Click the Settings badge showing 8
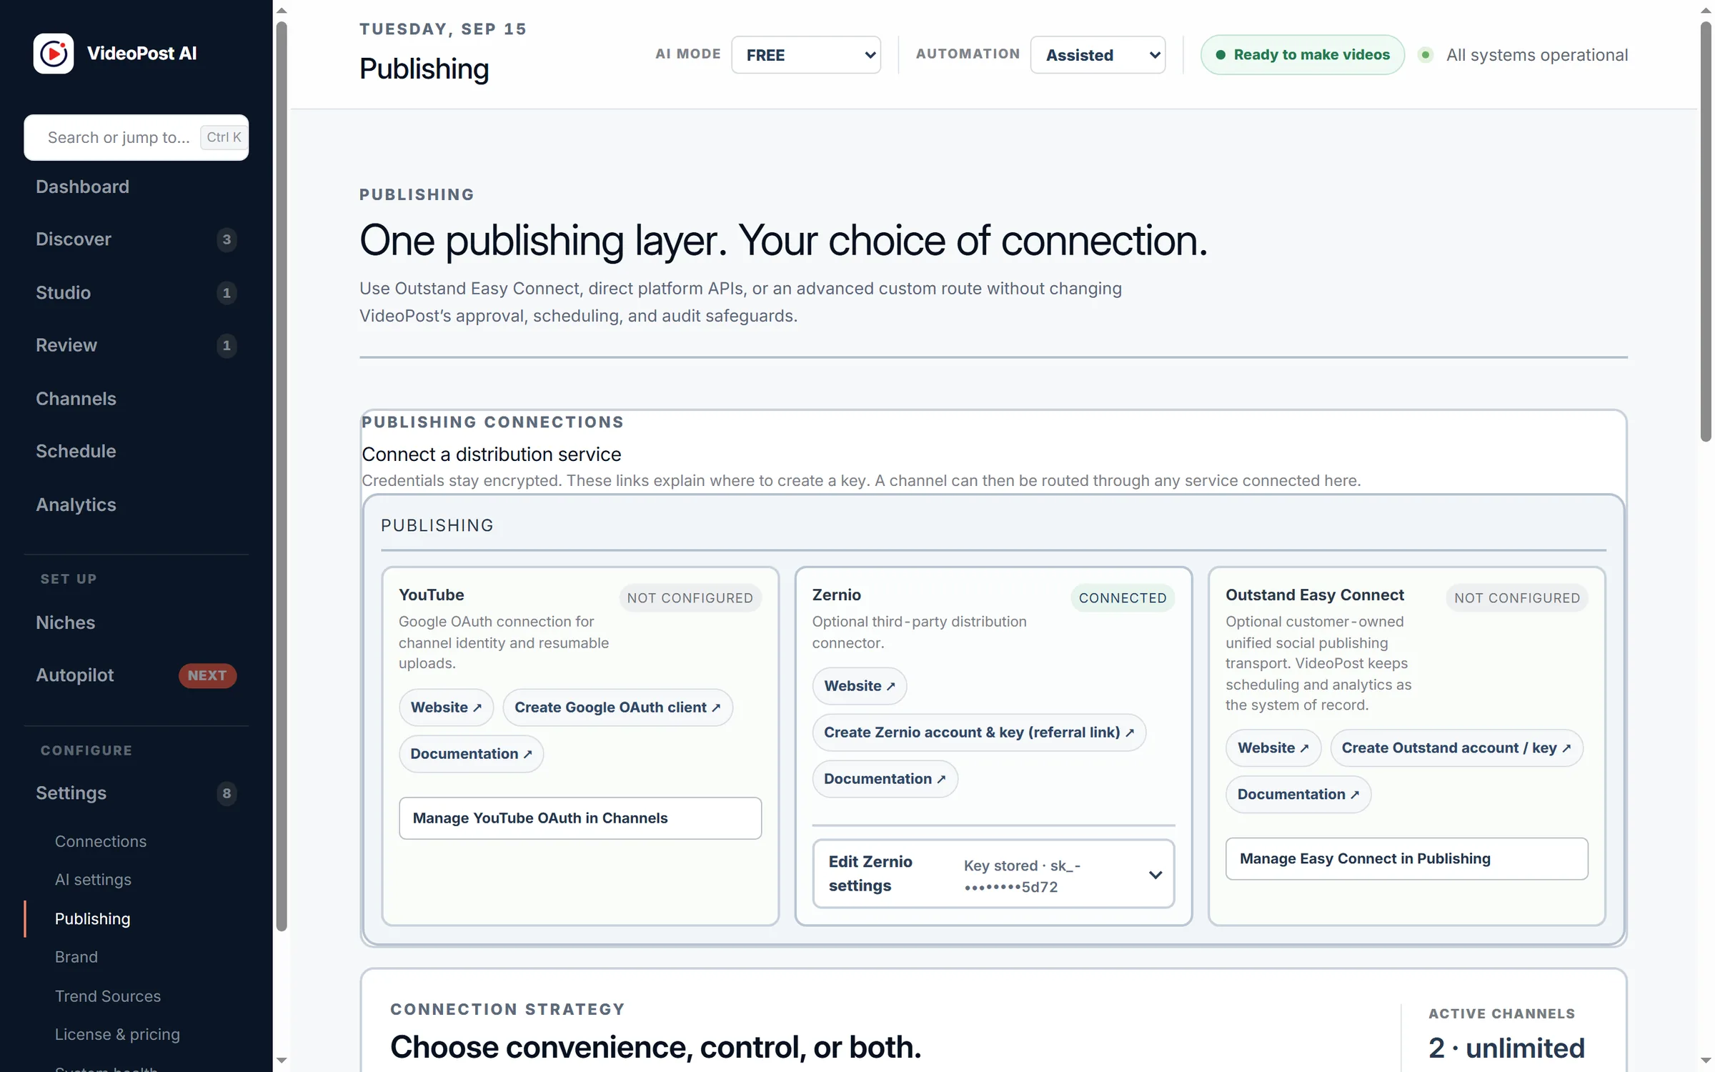The image size is (1715, 1072). point(227,793)
